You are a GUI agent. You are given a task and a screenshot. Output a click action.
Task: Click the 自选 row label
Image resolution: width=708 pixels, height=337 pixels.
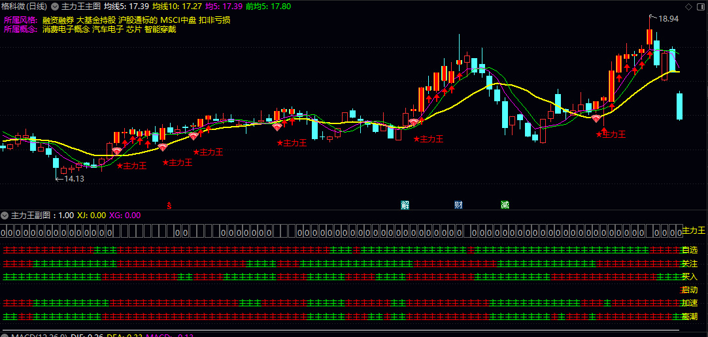(x=690, y=250)
